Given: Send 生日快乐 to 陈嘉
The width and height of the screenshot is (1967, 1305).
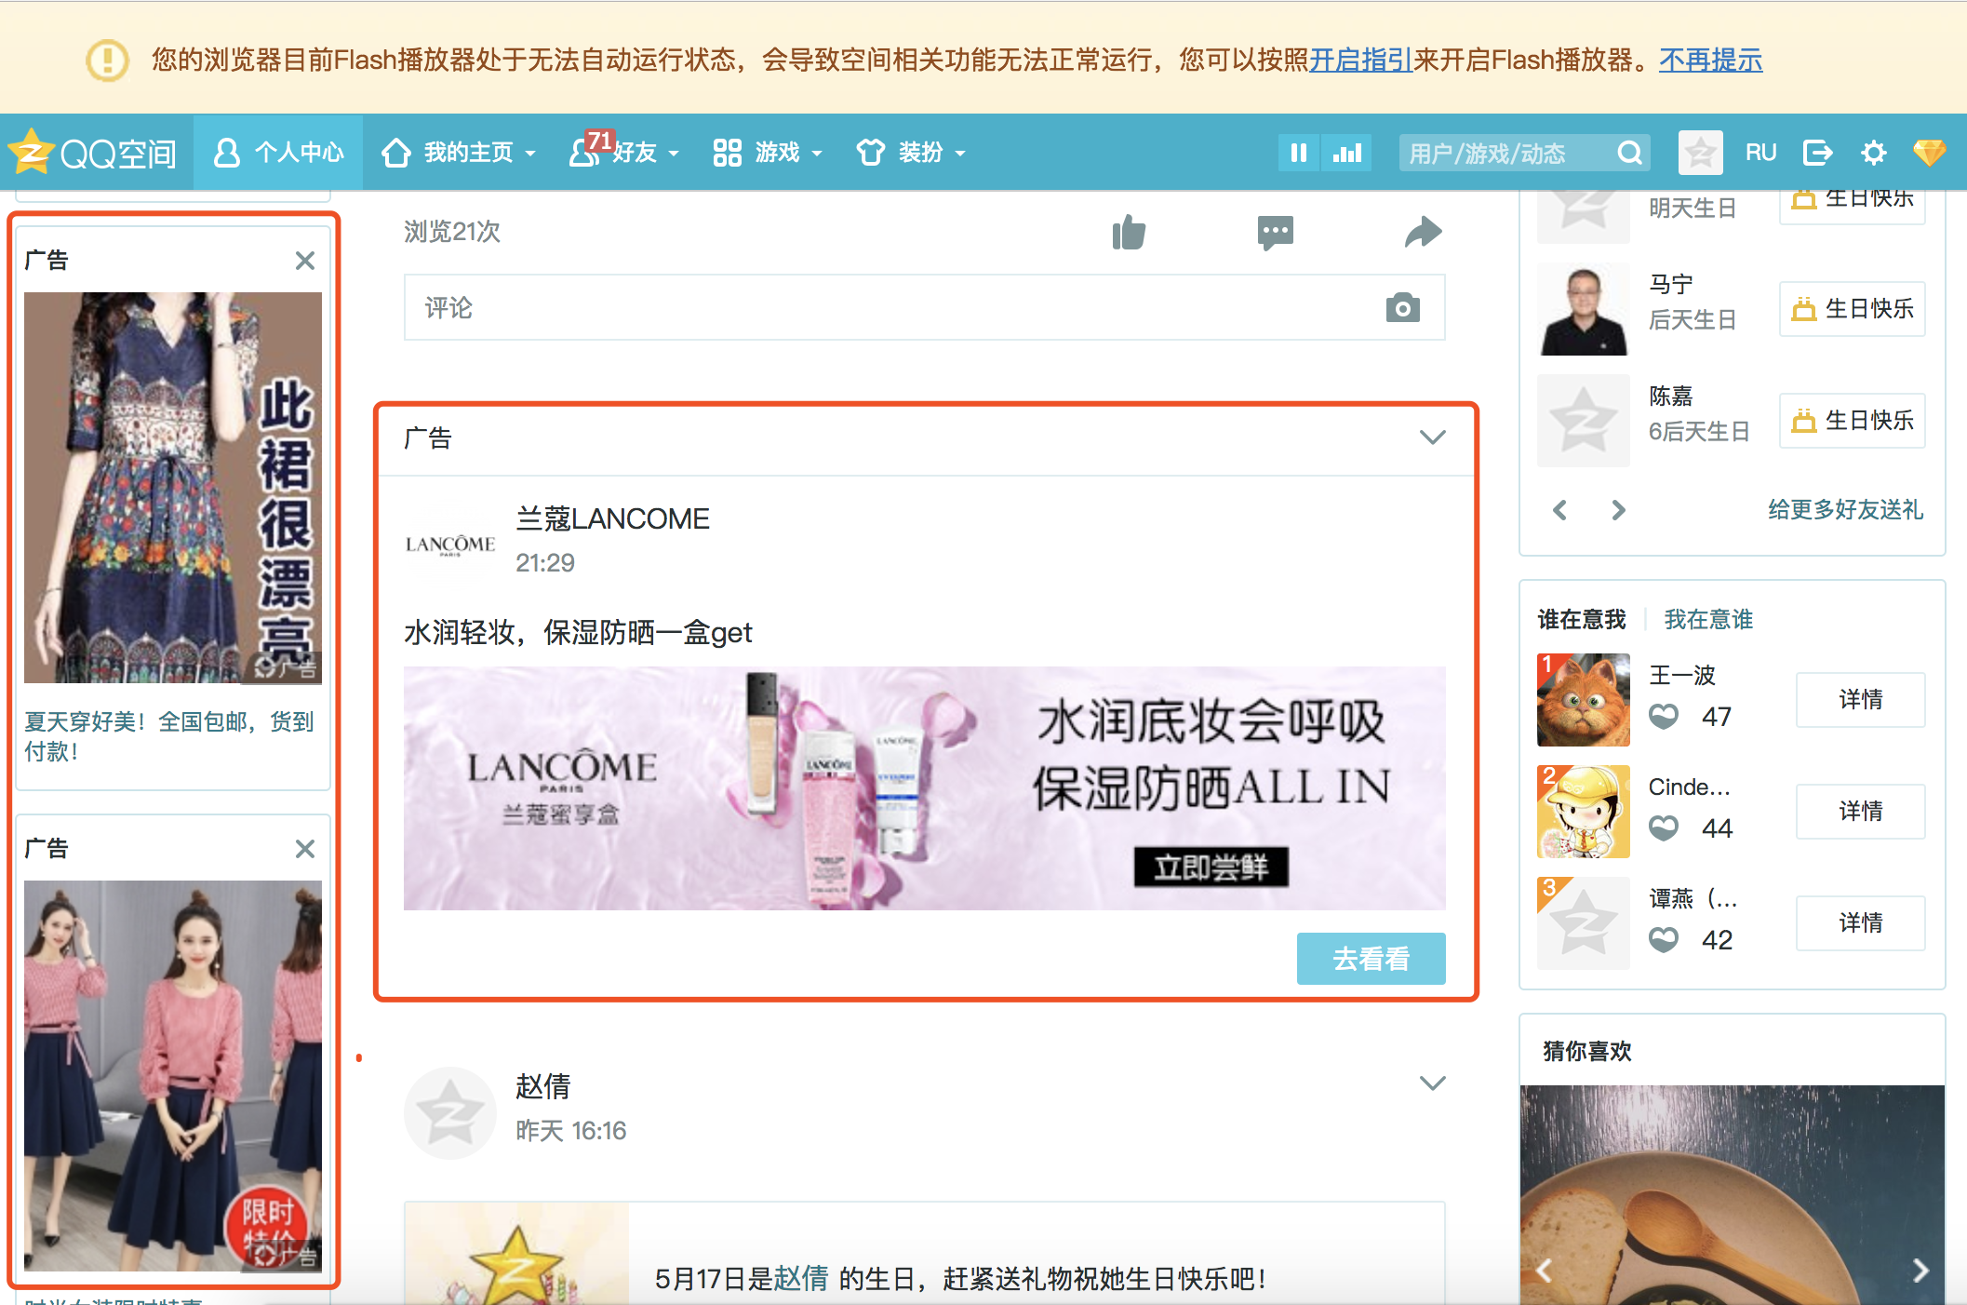Looking at the screenshot, I should click(1853, 420).
